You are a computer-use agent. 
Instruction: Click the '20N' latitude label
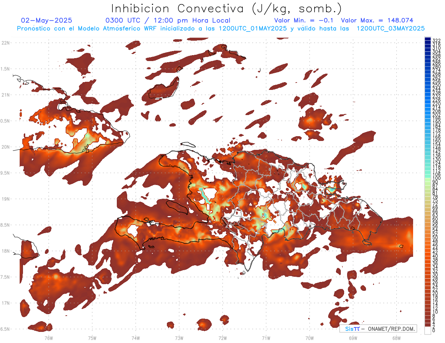(6, 147)
